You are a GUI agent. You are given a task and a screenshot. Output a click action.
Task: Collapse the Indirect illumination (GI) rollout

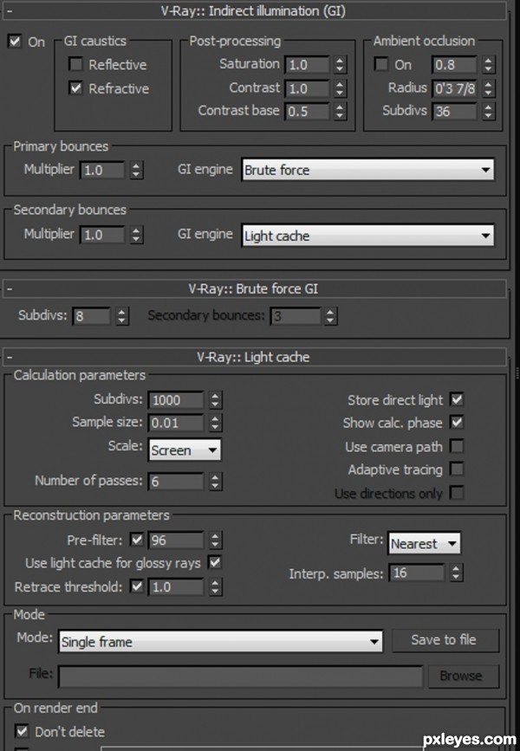point(254,11)
